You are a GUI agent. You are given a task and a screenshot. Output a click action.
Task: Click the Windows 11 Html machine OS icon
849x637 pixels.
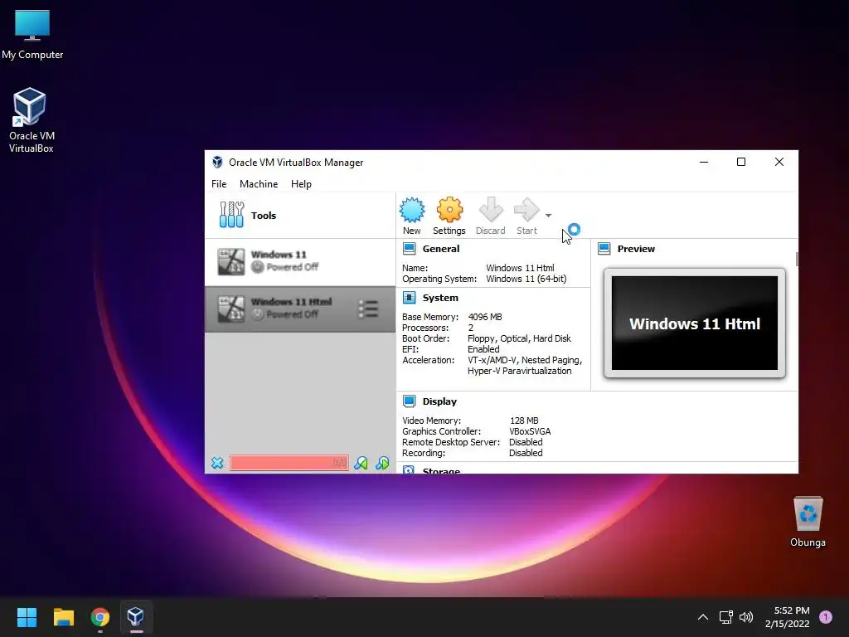231,309
